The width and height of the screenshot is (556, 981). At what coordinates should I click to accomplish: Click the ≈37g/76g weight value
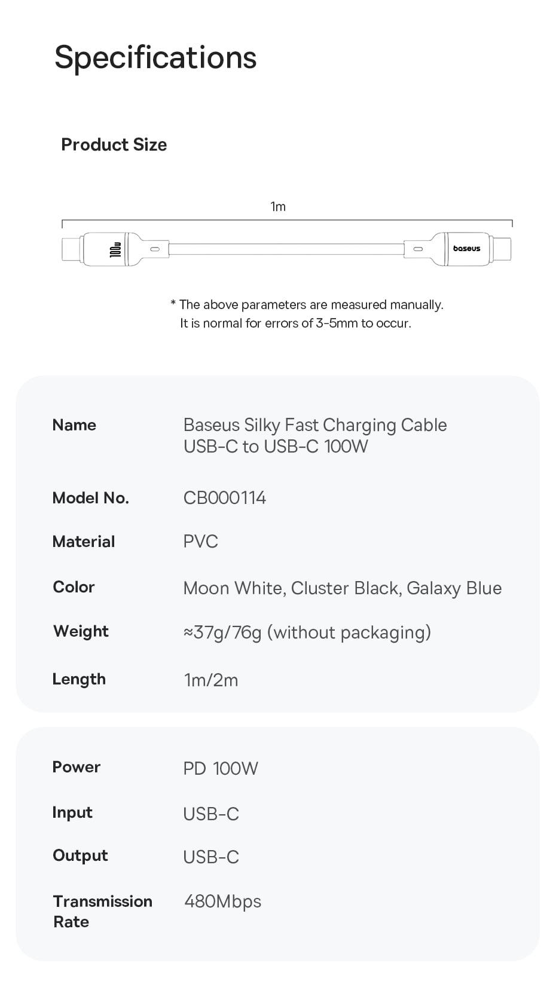click(x=307, y=632)
